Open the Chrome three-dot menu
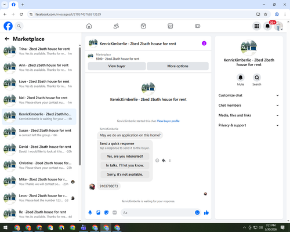290x232 pixels. click(x=285, y=14)
